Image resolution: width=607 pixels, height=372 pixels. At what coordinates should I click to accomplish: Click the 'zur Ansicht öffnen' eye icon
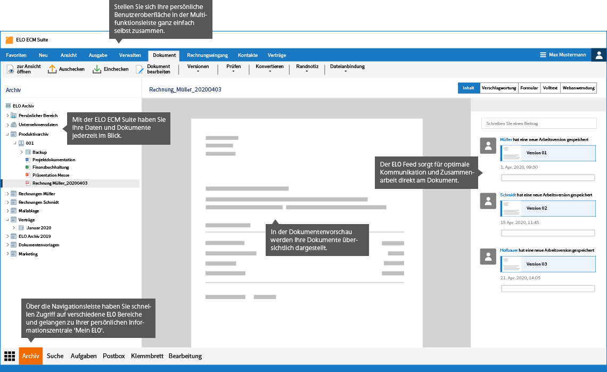tap(11, 69)
